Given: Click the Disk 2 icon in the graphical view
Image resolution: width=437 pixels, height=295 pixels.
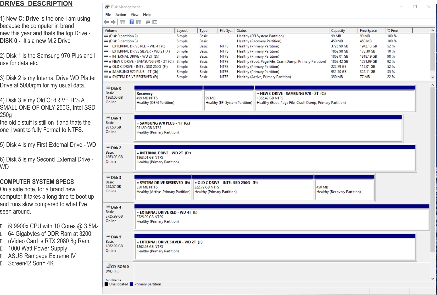Looking at the screenshot, I should coord(108,148).
